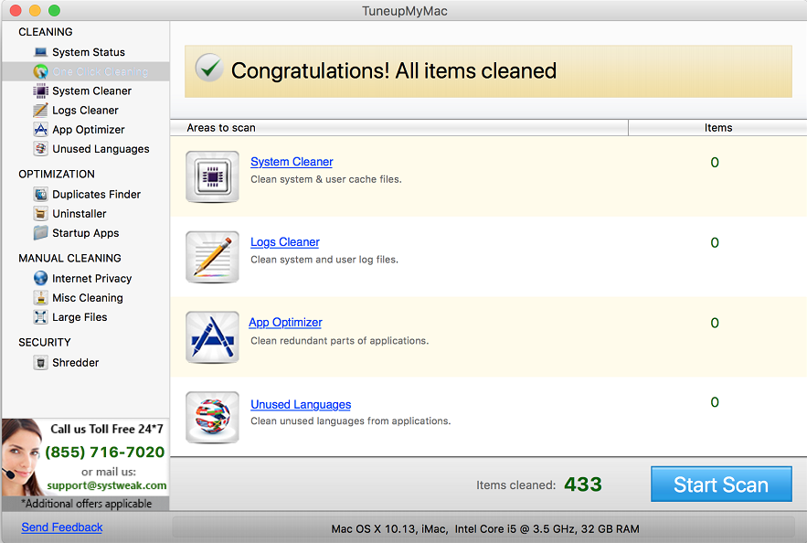The image size is (807, 543).
Task: Click the Send Feedback link
Action: point(62,527)
